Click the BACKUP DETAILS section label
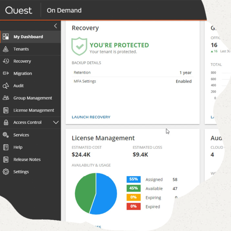The image size is (231, 231). click(86, 63)
